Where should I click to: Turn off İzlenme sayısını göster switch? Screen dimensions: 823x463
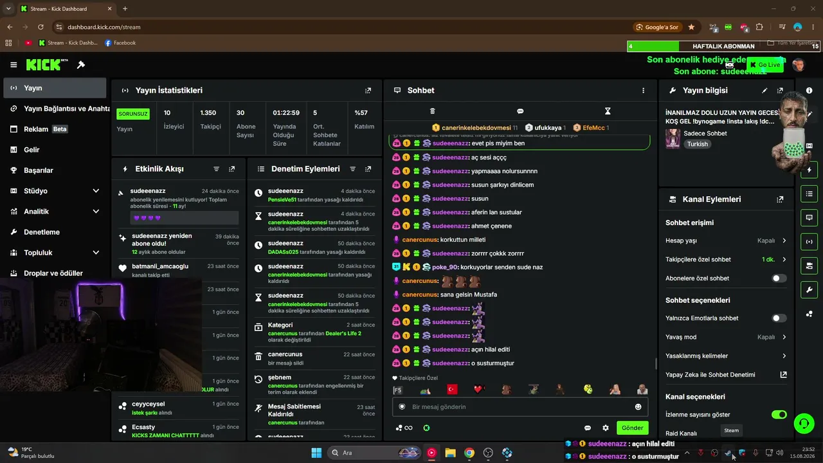pos(779,415)
